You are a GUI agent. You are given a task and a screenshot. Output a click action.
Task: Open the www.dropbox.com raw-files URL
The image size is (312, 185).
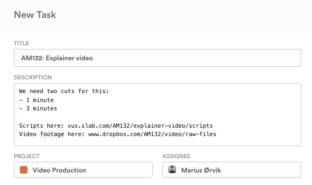tap(152, 134)
